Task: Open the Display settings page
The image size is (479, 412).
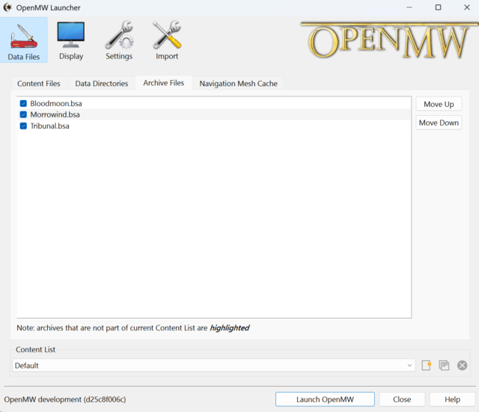Action: coord(71,40)
